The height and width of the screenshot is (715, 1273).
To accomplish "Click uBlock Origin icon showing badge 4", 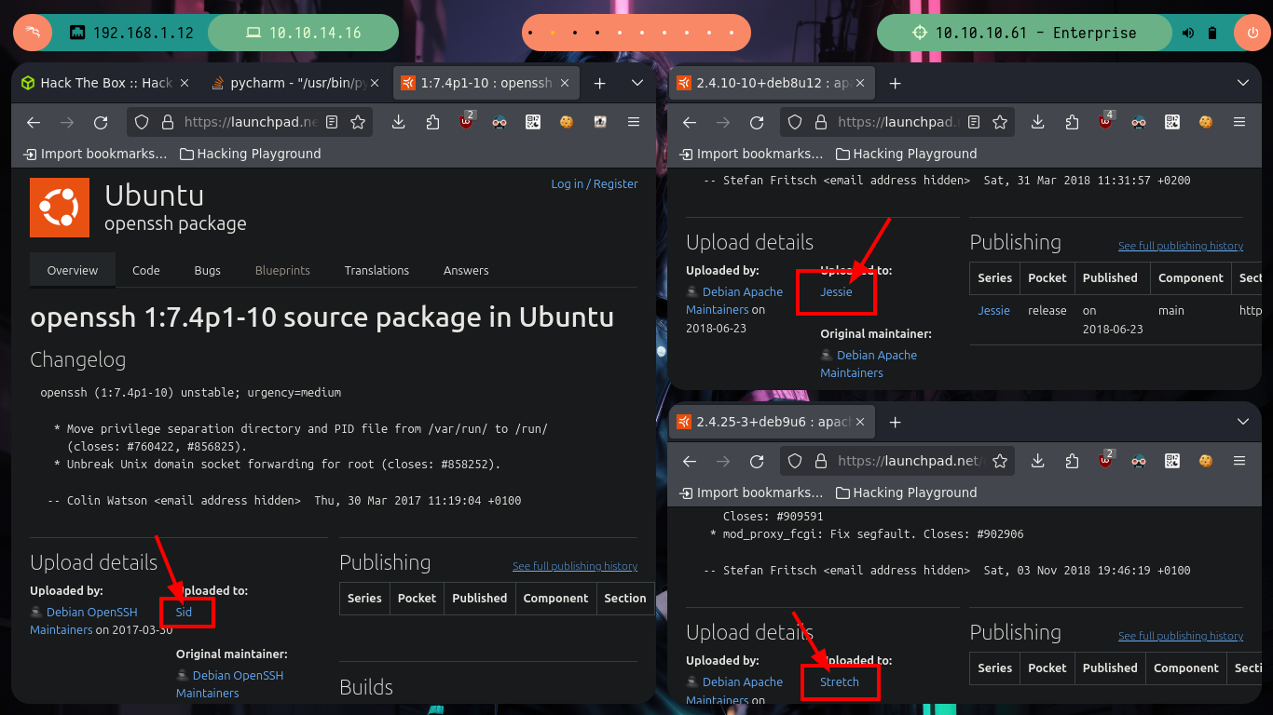I will tap(1105, 121).
